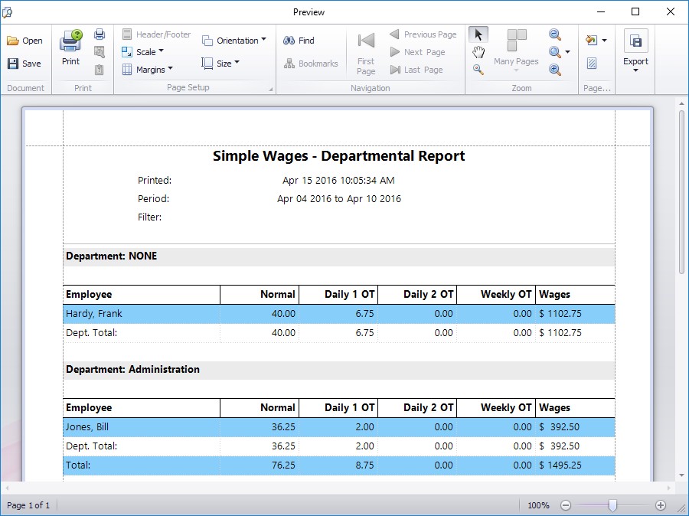Click the Zoom In magnifier icon
Viewport: 689px width, 516px height.
point(555,70)
